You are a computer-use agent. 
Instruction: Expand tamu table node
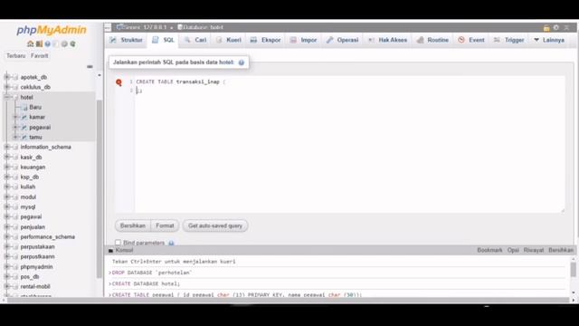point(15,137)
